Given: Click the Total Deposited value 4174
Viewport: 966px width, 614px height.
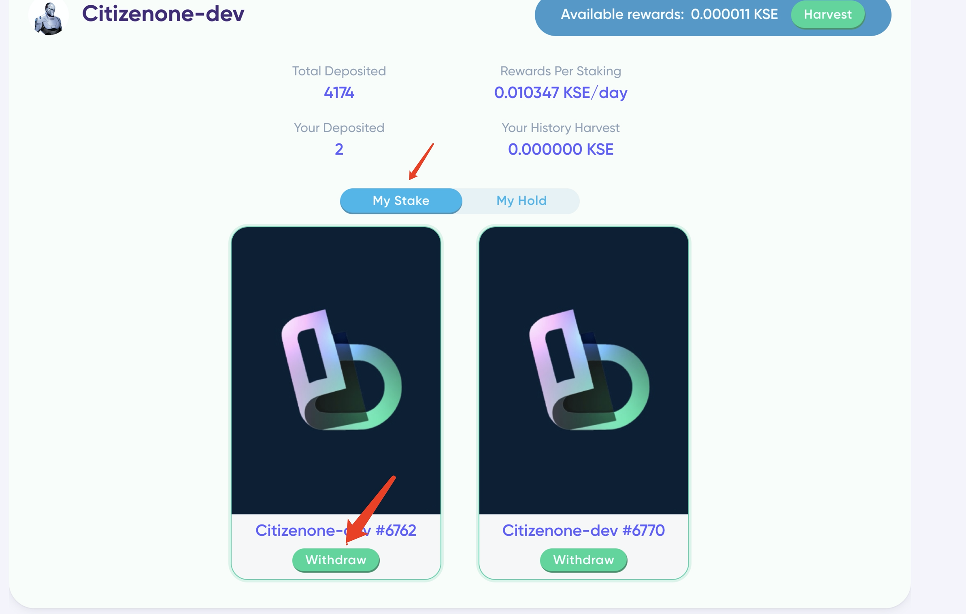Looking at the screenshot, I should pos(339,93).
